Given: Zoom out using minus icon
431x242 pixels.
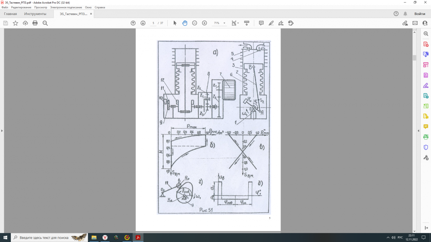Looking at the screenshot, I should click(194, 23).
